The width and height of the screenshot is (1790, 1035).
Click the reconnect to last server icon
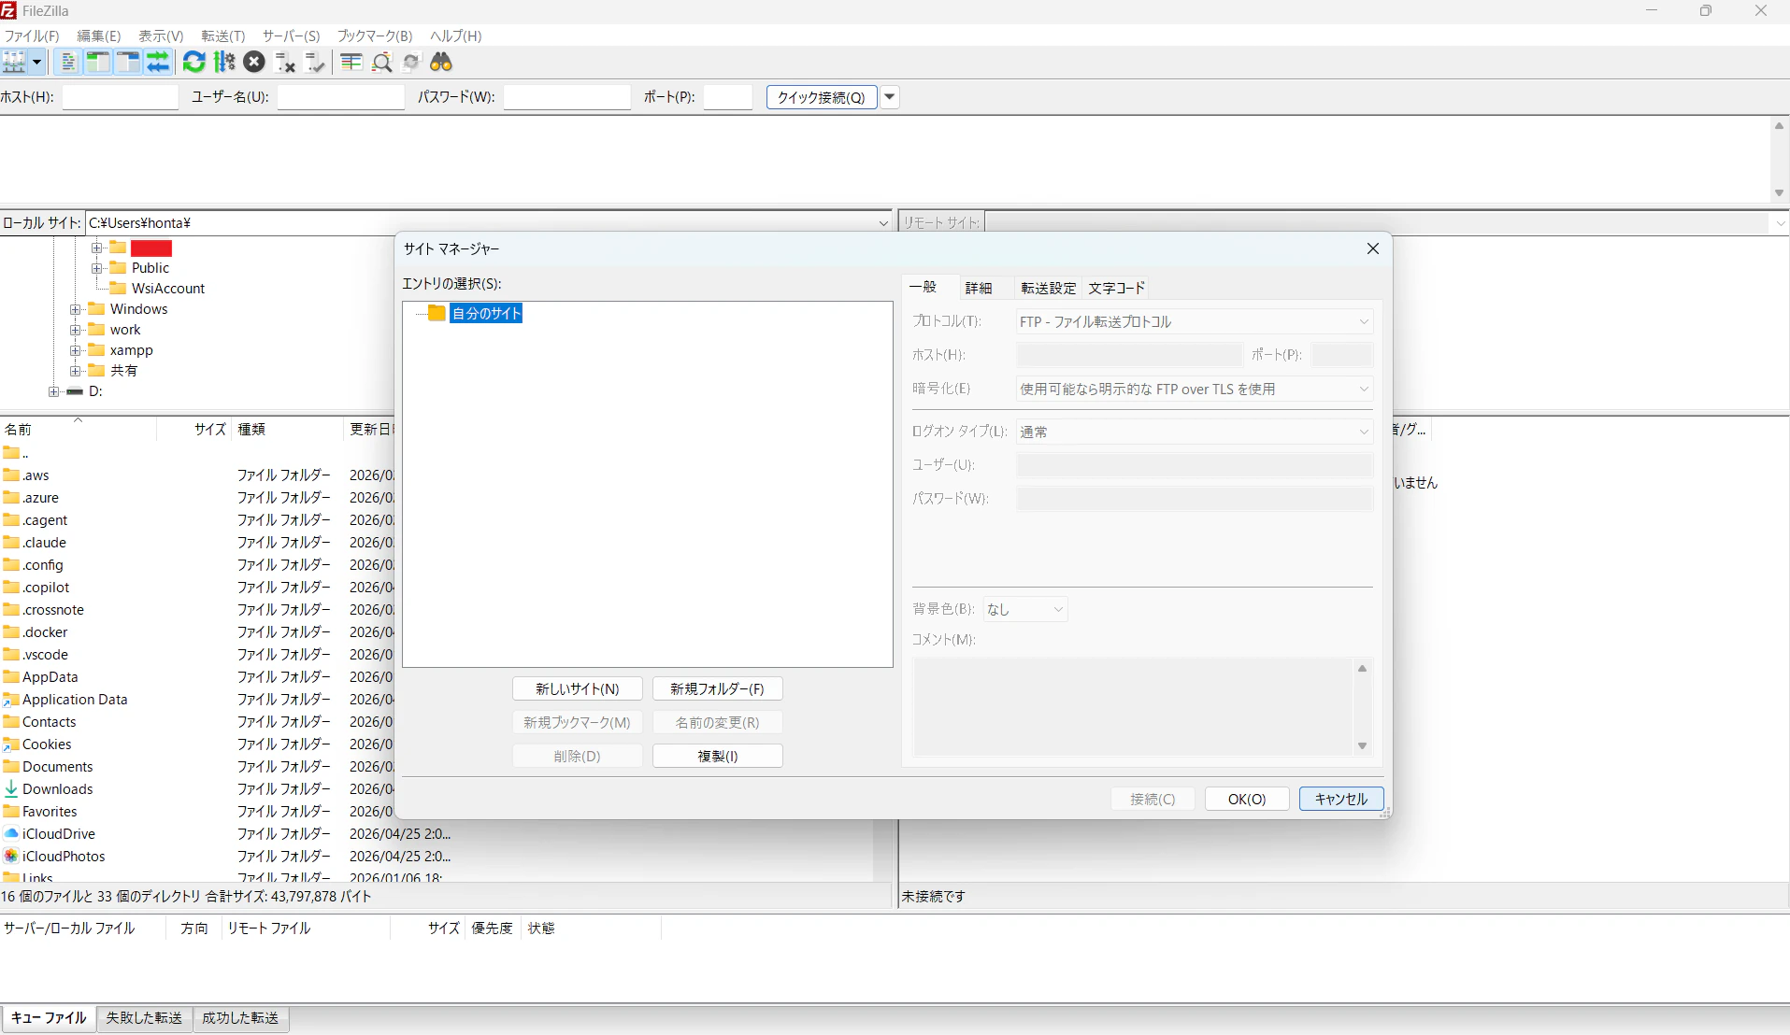point(315,63)
